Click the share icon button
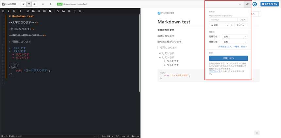 point(247,4)
